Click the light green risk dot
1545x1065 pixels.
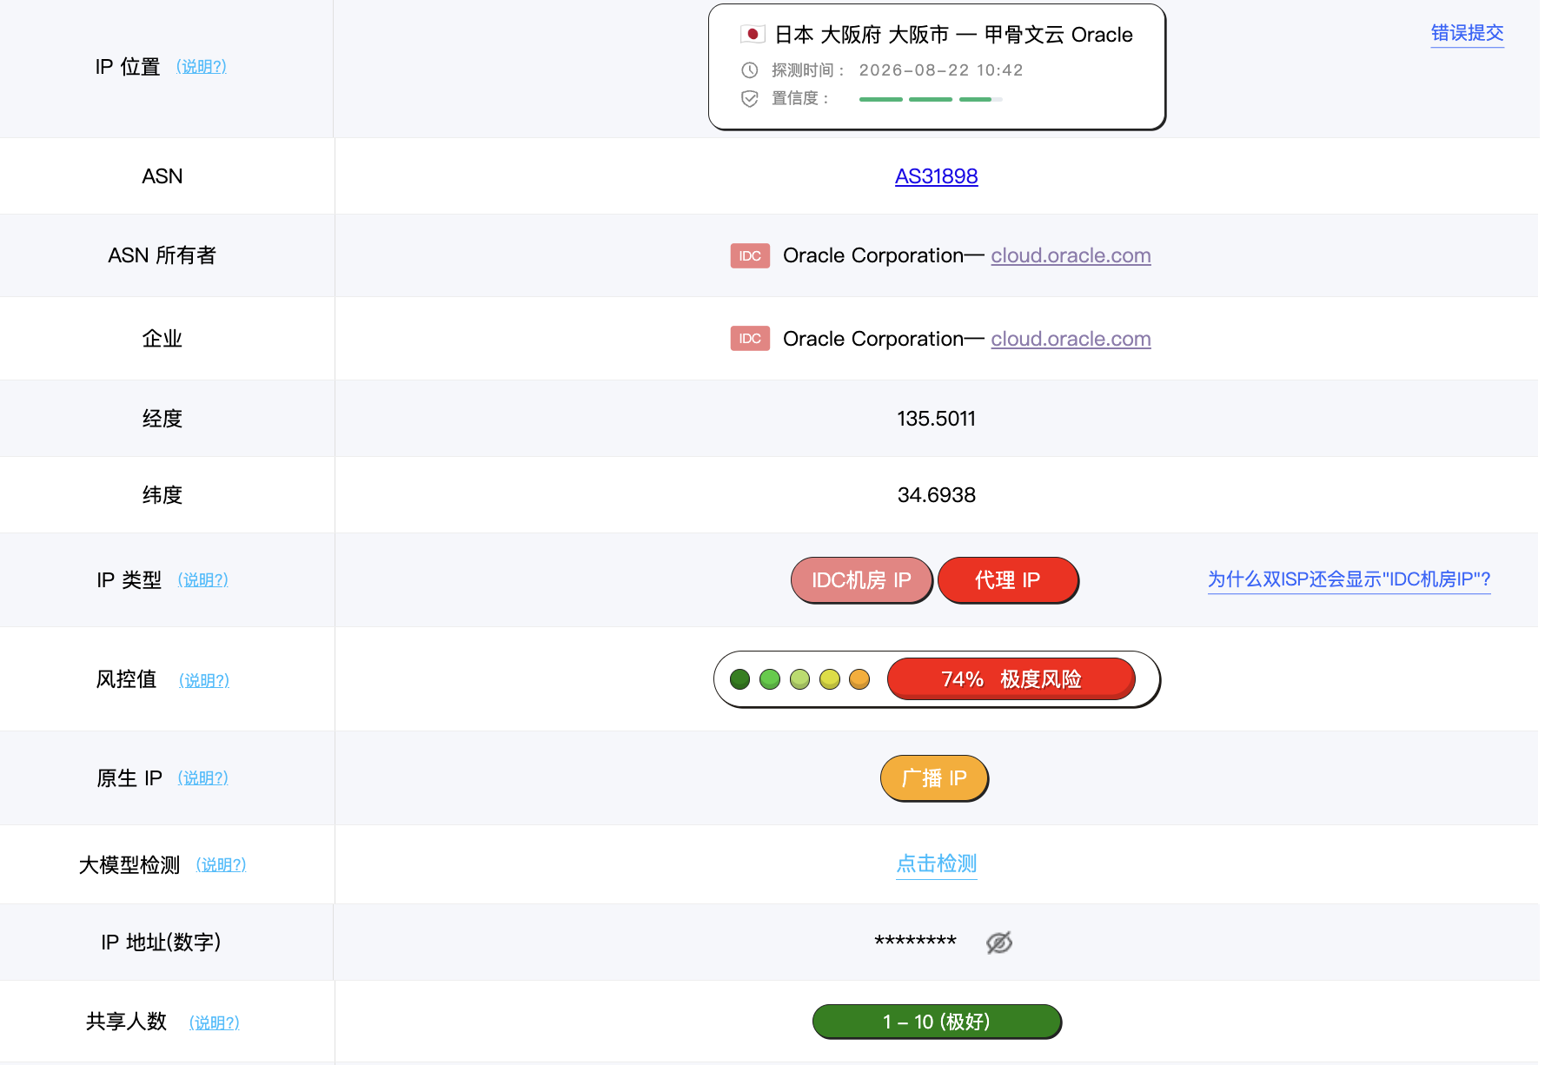pyautogui.click(x=800, y=679)
